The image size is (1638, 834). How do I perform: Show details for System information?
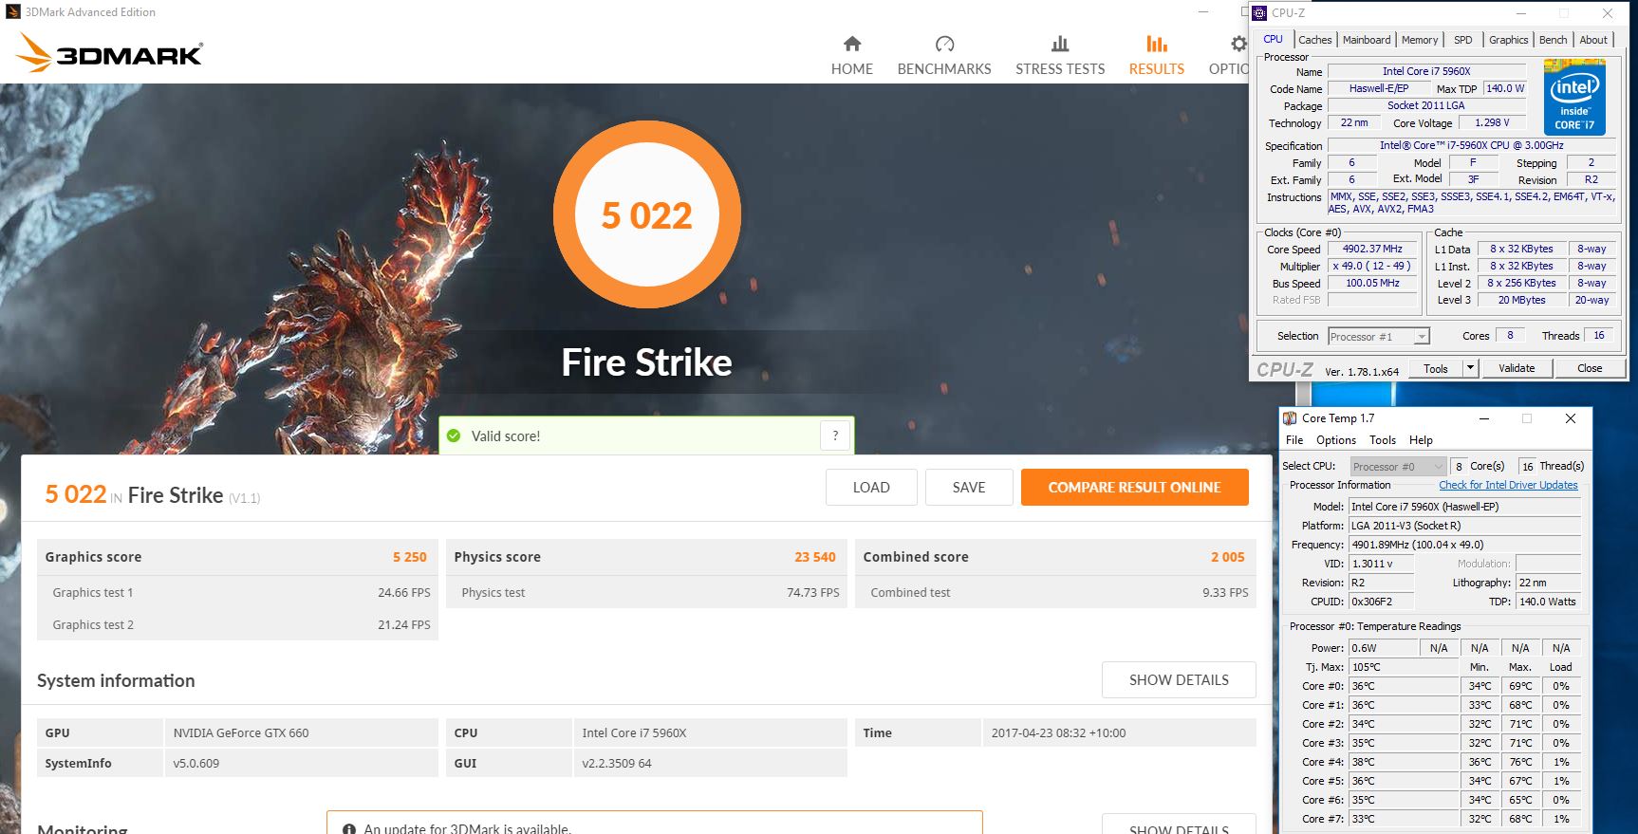(1178, 680)
